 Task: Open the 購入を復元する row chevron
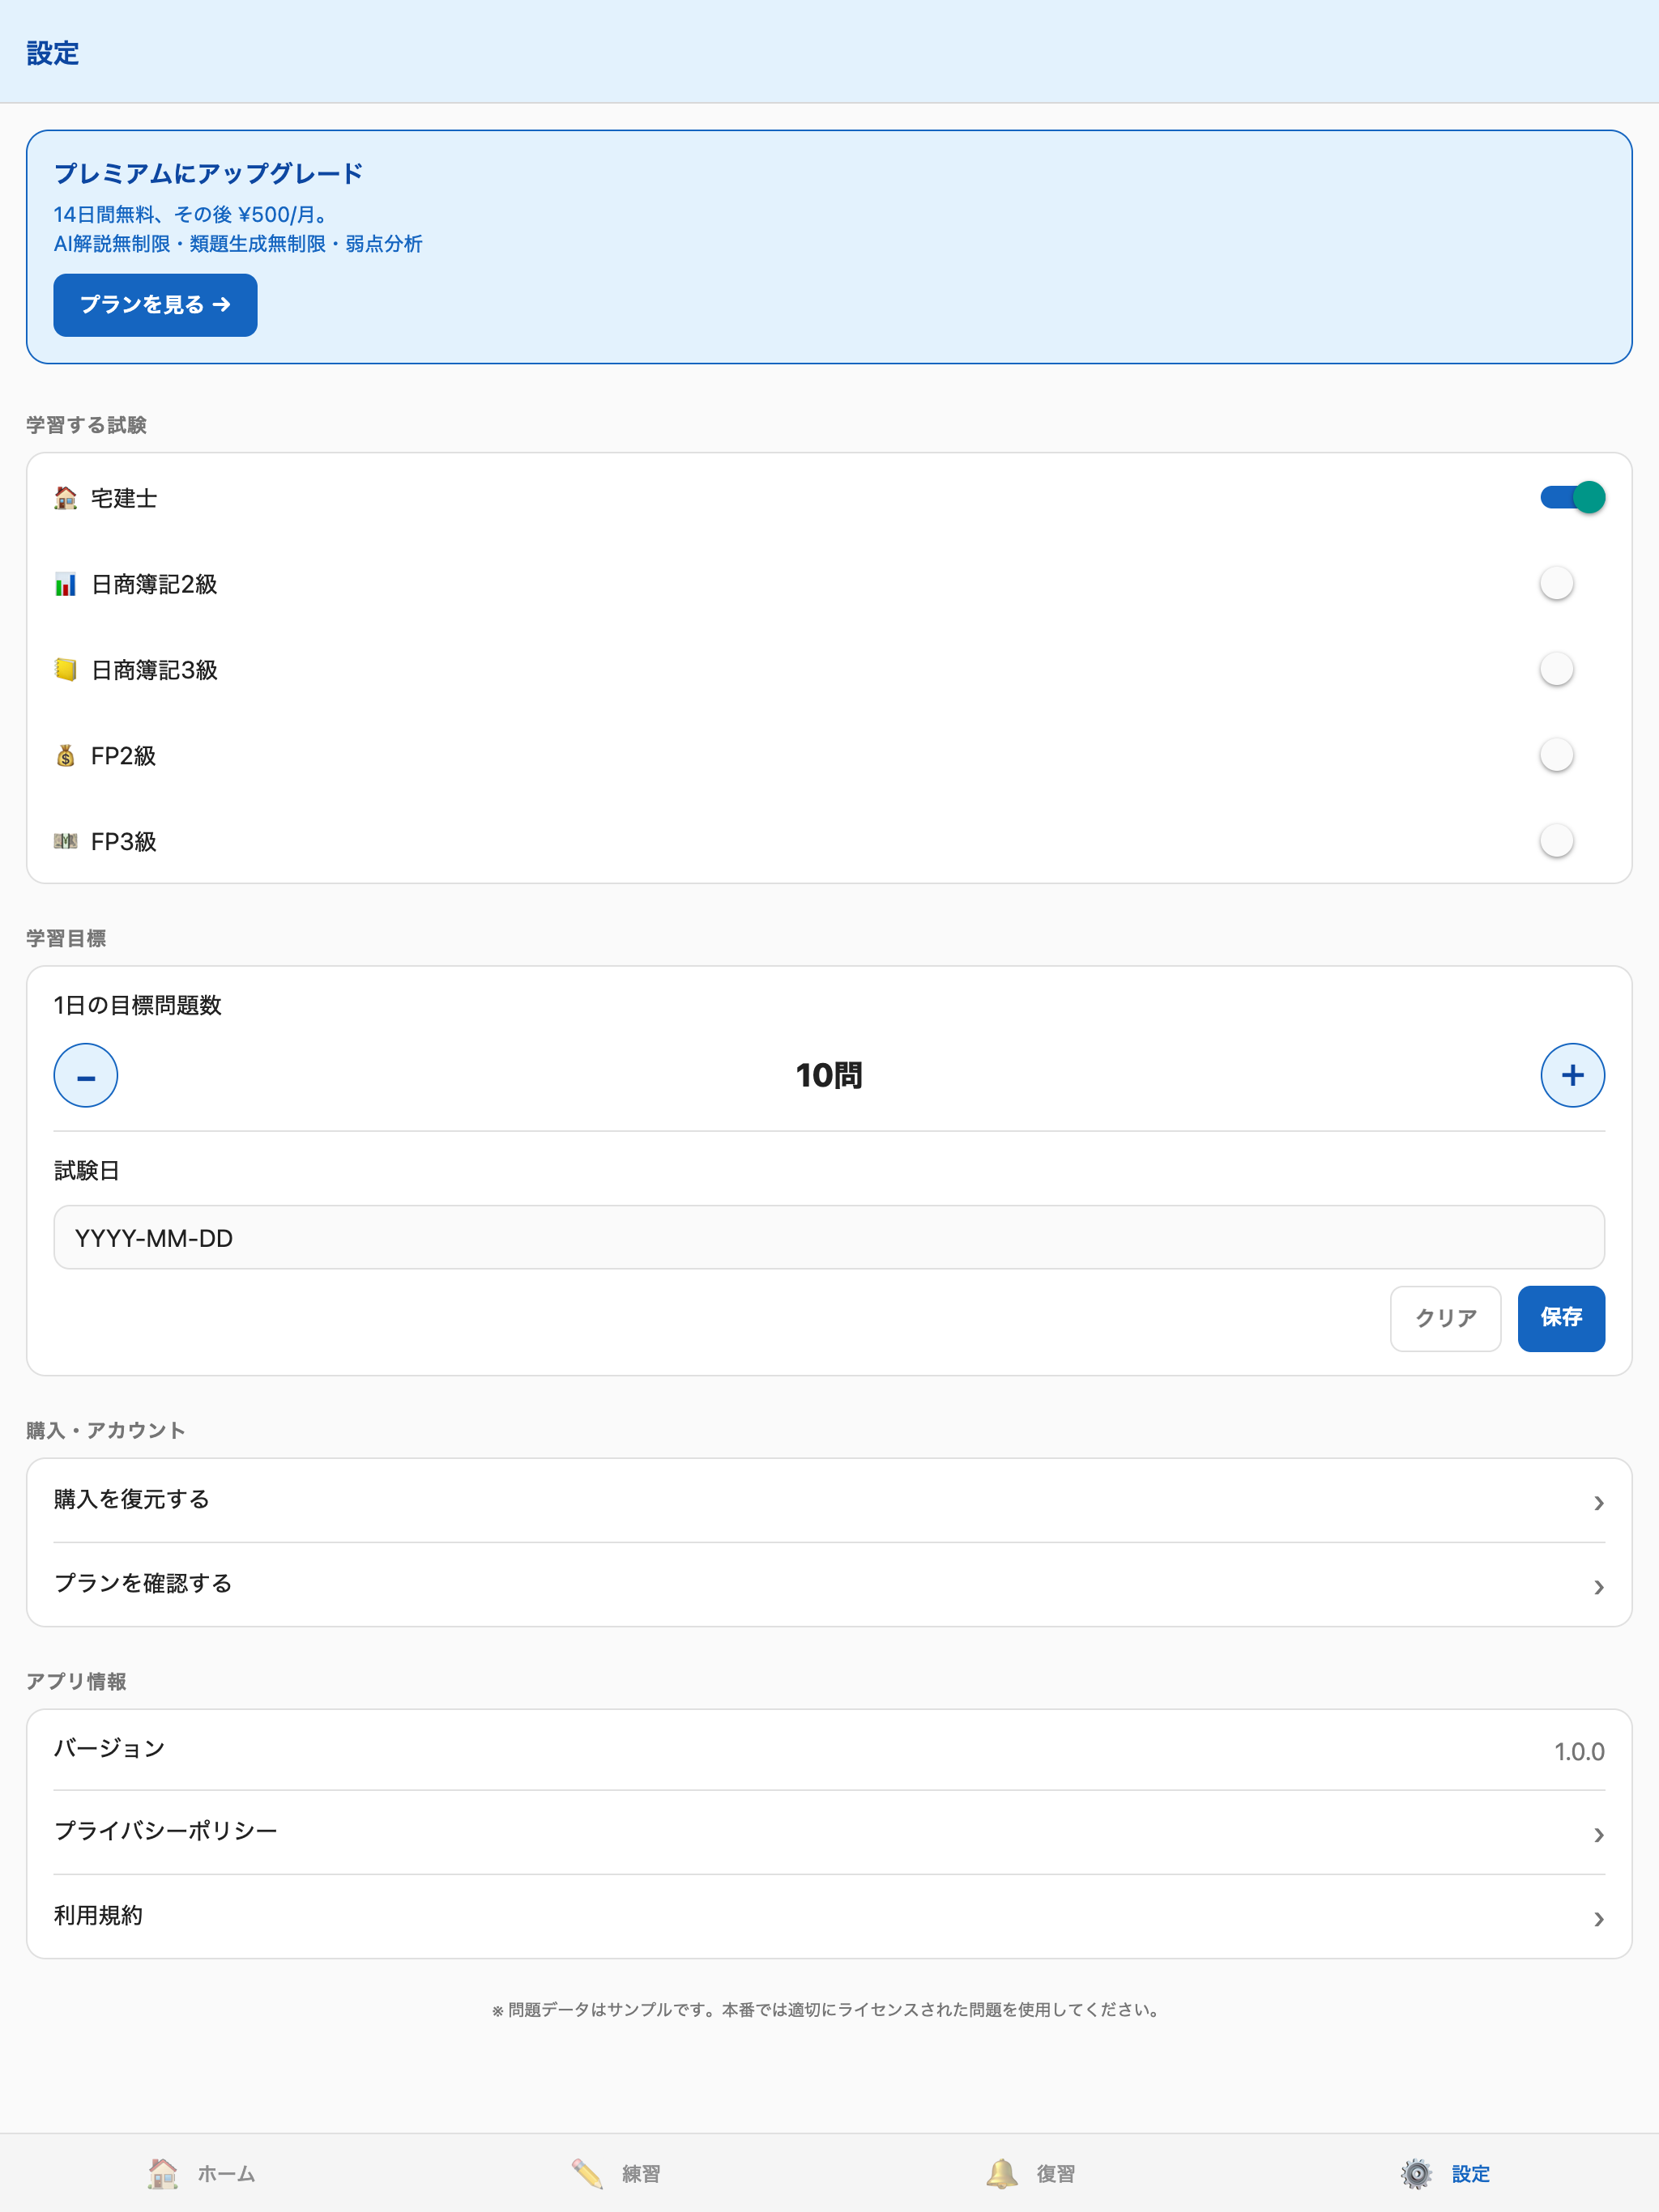(x=1598, y=1503)
